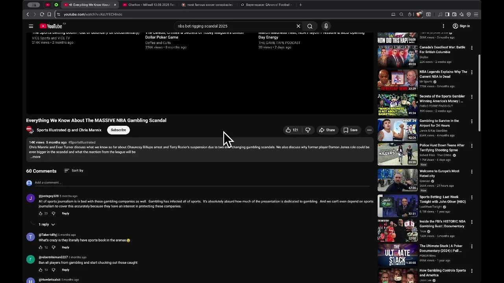Subscribe to Sports Illustrated channel
The height and width of the screenshot is (283, 504).
(118, 130)
